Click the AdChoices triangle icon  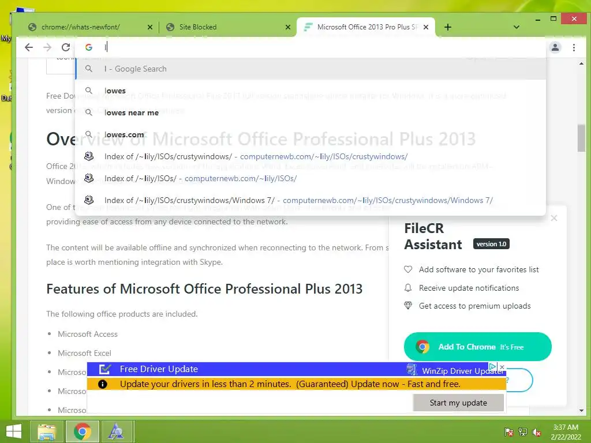click(x=493, y=366)
